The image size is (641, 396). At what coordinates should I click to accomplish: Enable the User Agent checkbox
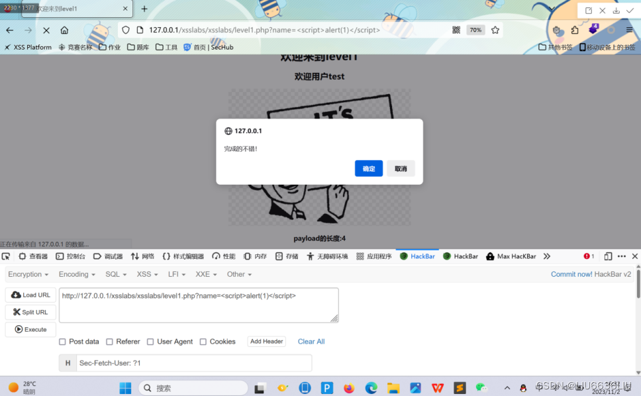[150, 342]
